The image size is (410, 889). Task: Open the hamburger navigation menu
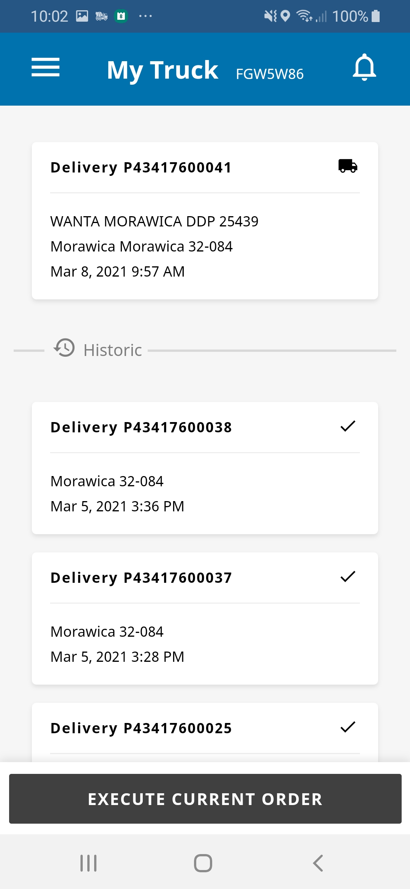pos(46,68)
